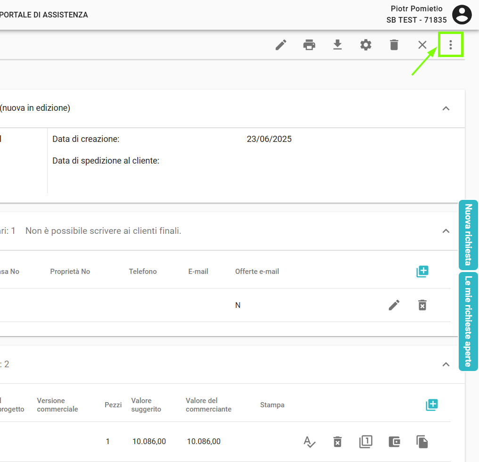Open 'Le mie richieste aperte' side tab
This screenshot has width=479, height=462.
[x=468, y=321]
